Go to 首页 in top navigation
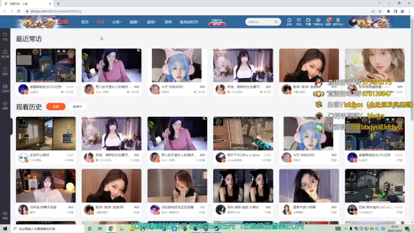Viewport: 414px width, 233px height. tap(85, 22)
